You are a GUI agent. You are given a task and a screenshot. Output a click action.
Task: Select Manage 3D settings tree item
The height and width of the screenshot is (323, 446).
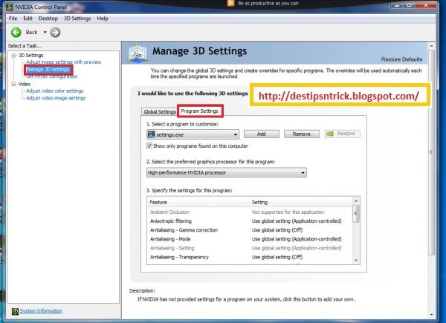coord(48,69)
